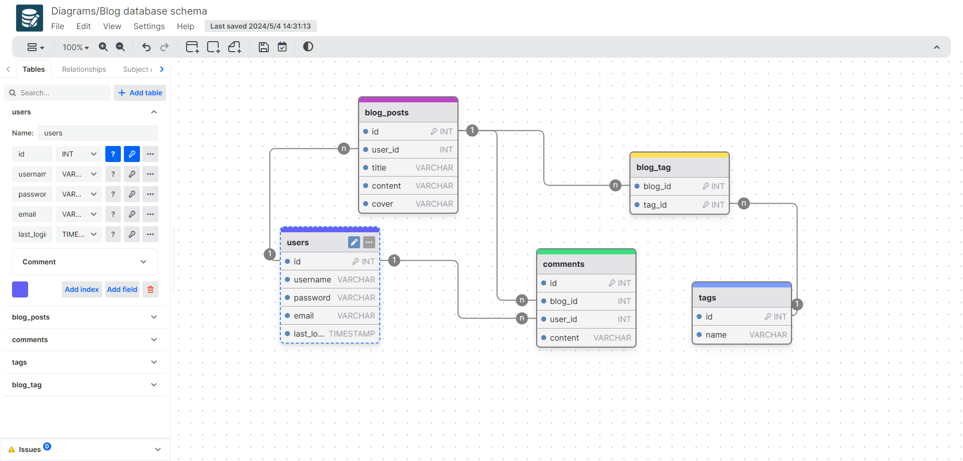Viewport: 963px width, 461px height.
Task: Toggle primary key on the last_login field
Action: pos(132,234)
